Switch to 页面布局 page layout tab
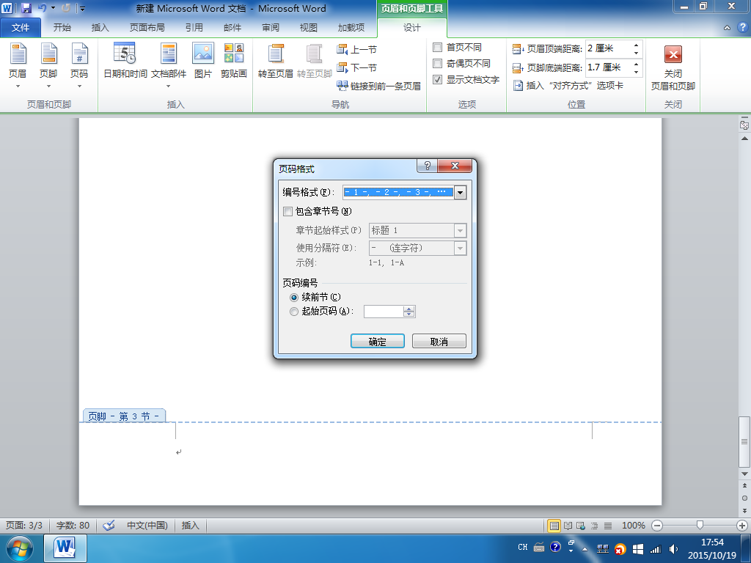751x563 pixels. point(147,28)
